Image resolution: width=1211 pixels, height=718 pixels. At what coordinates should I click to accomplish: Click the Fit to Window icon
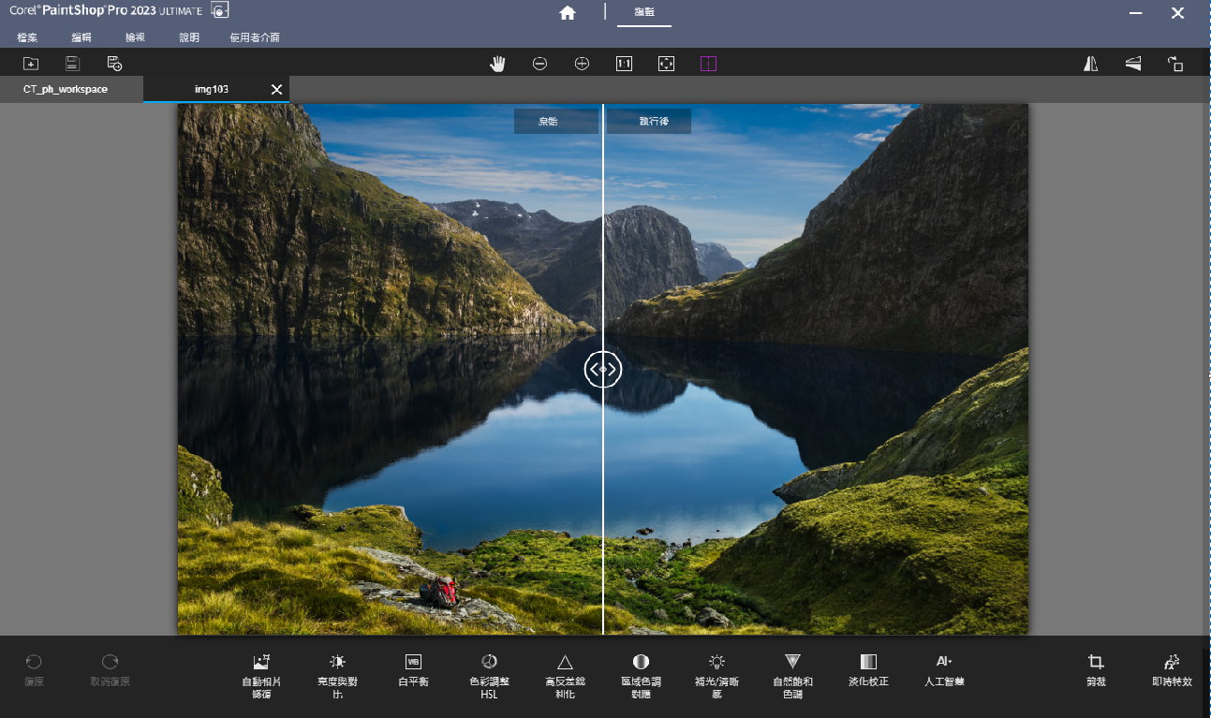coord(666,64)
